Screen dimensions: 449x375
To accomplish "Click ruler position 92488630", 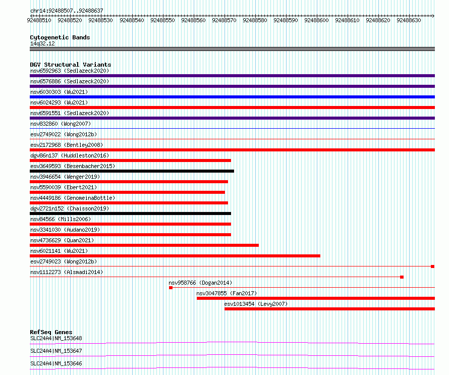I will coord(409,20).
